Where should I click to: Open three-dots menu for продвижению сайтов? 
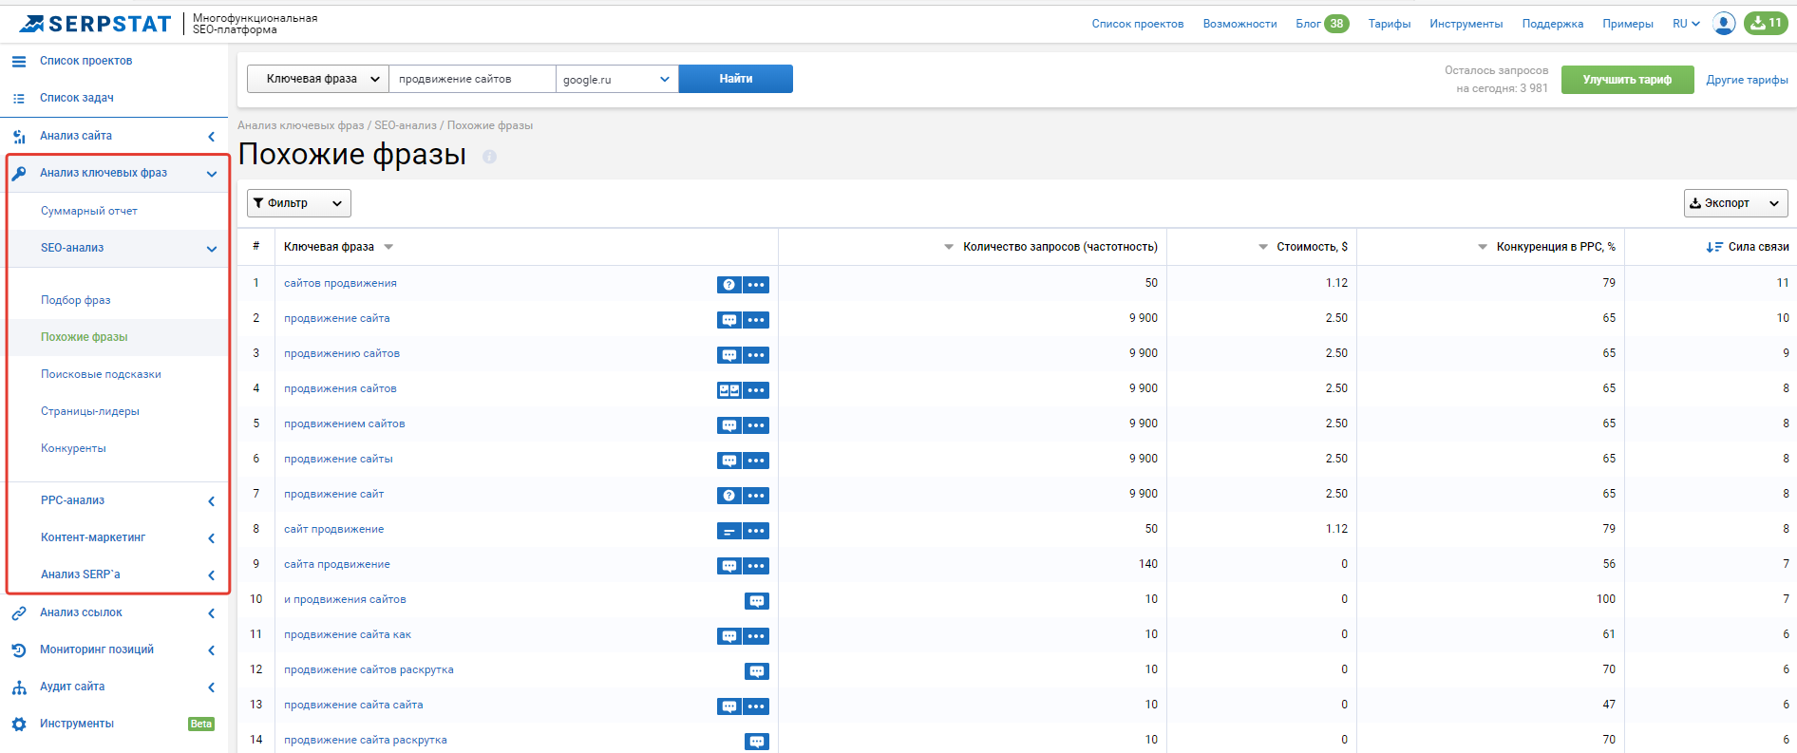click(x=756, y=355)
